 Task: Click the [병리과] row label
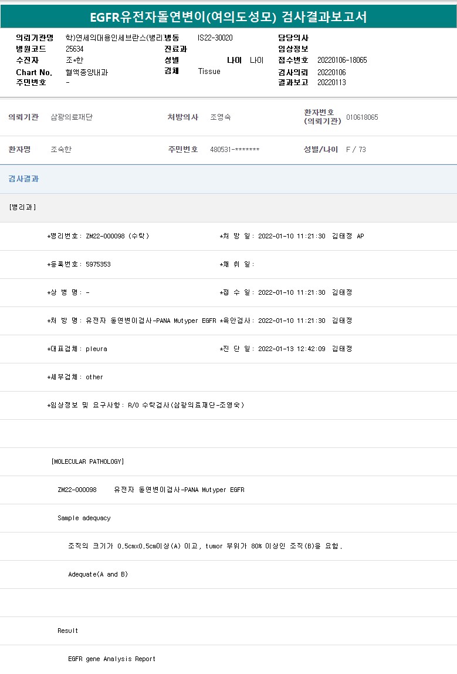[23, 207]
